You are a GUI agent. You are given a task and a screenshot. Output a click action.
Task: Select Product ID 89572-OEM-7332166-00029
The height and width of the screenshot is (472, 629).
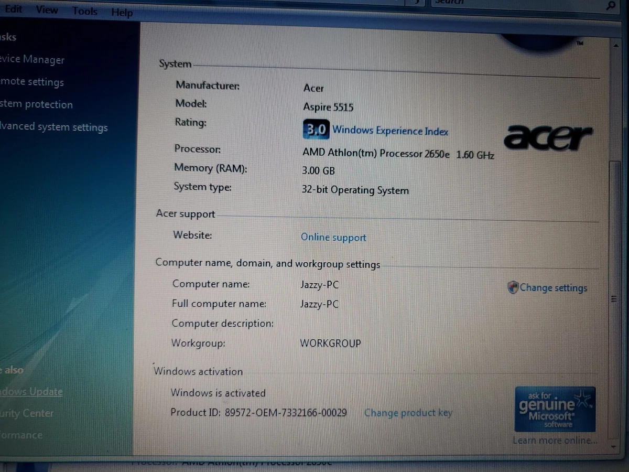point(258,412)
